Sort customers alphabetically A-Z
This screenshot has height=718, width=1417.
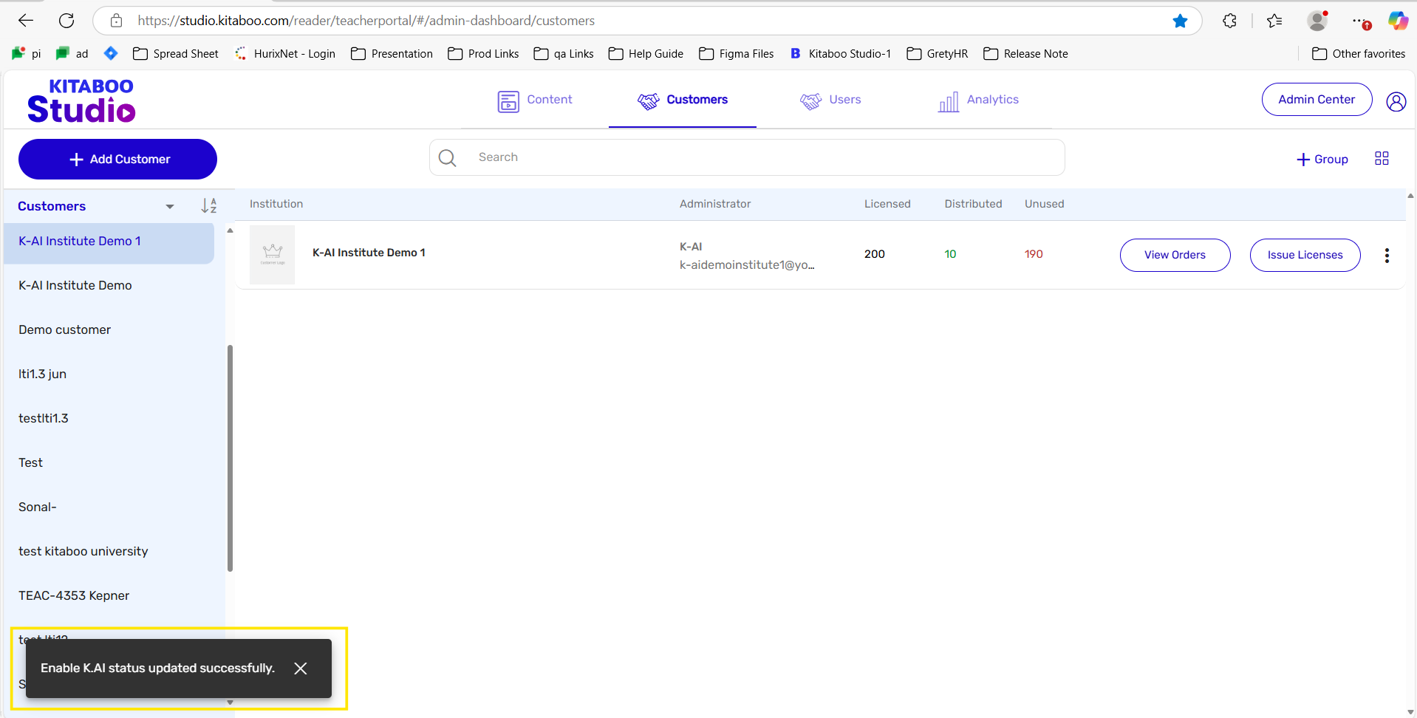tap(209, 206)
